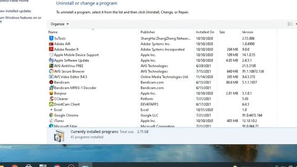This screenshot has width=297, height=167.
Task: Click install date '6/29/2021'
Action: point(203,66)
